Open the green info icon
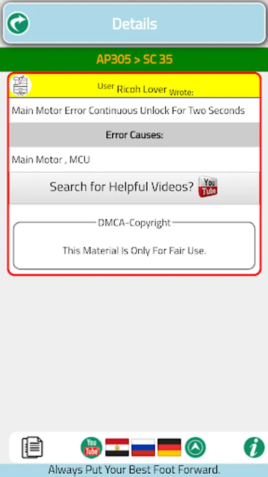This screenshot has height=477, width=268. click(x=254, y=447)
